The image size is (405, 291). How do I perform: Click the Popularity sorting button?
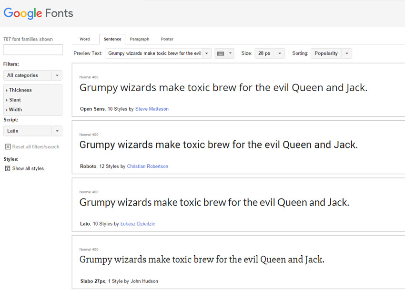point(326,53)
